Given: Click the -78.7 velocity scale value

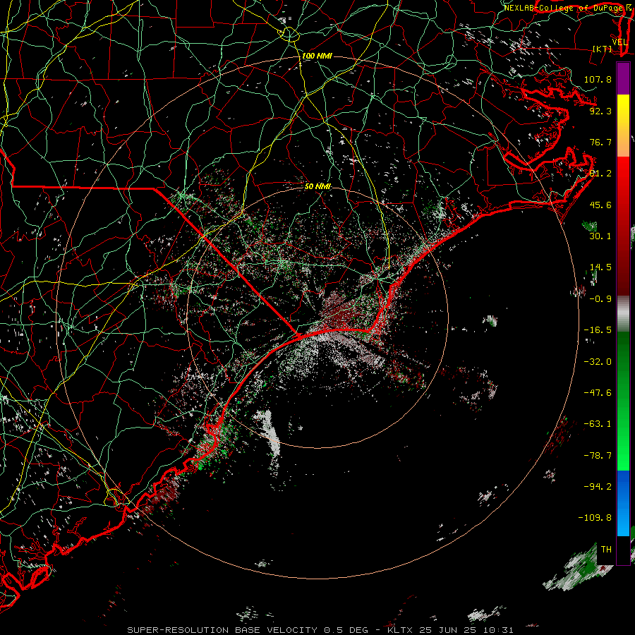Looking at the screenshot, I should 598,456.
